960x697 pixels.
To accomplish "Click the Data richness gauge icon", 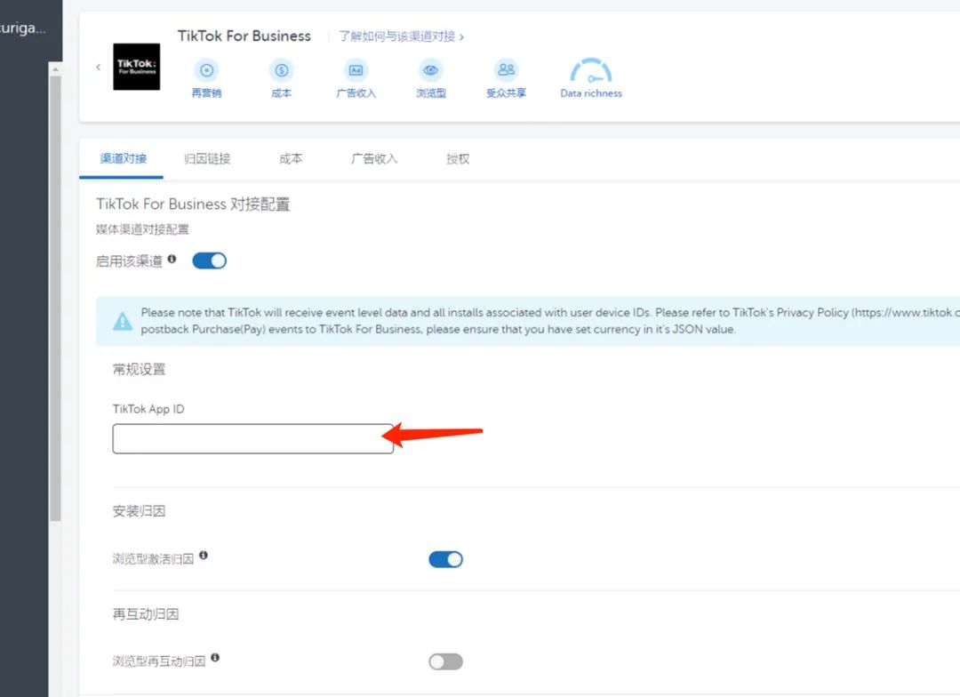I will tap(591, 70).
